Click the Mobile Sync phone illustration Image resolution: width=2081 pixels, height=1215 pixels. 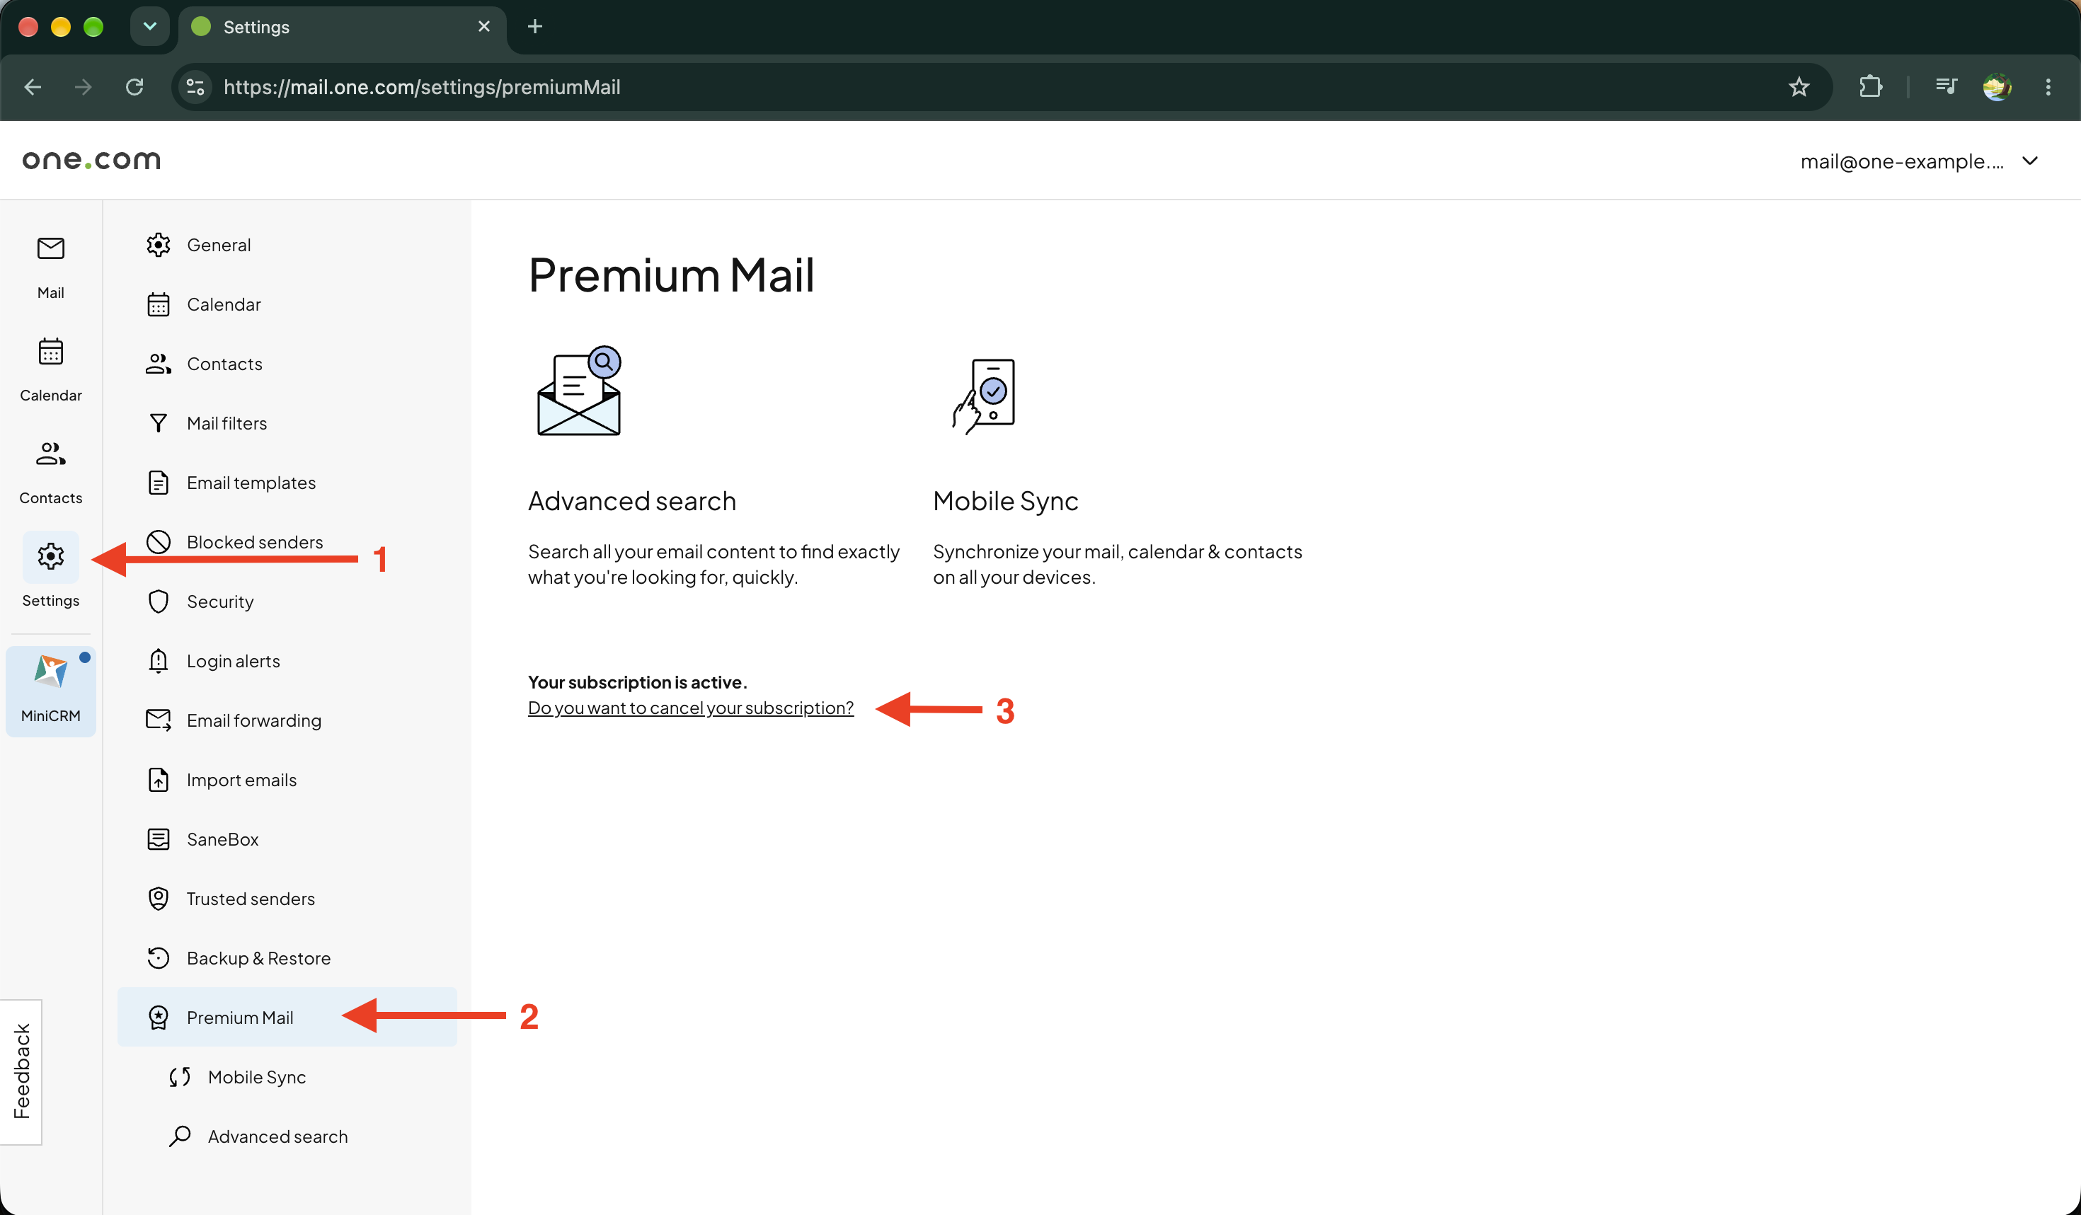[984, 396]
